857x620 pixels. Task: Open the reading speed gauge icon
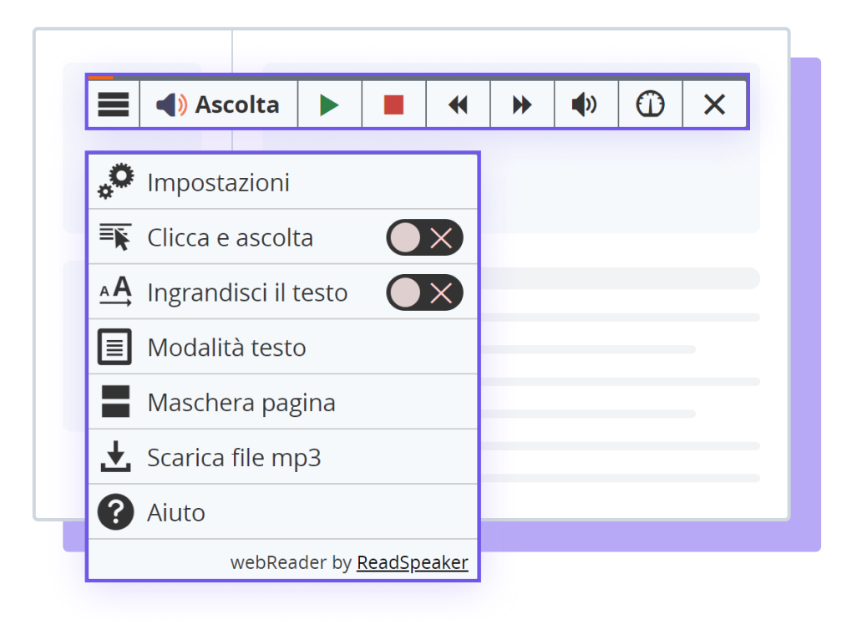coord(650,104)
